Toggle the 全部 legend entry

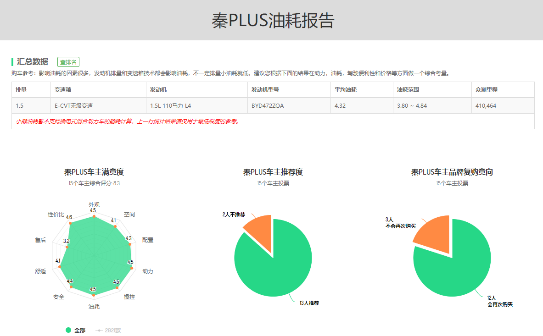point(75,330)
